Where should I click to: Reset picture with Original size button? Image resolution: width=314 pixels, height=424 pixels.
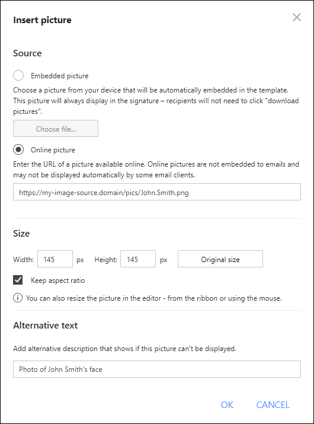220,259
